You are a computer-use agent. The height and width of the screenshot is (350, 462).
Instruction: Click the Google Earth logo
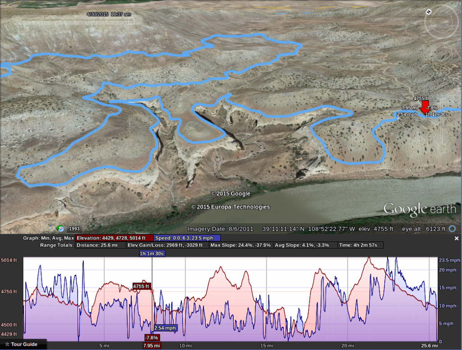(420, 209)
